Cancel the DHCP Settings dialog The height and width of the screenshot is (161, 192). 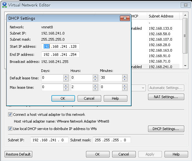[89, 98]
